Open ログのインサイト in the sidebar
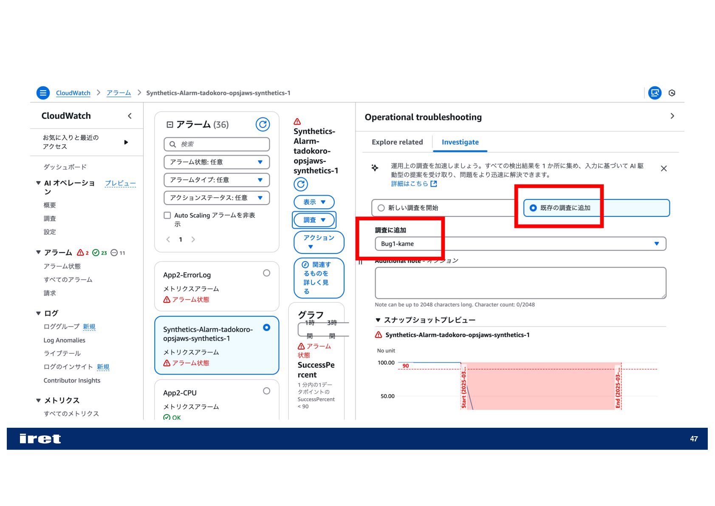Viewport: 715px width, 506px height. pyautogui.click(x=68, y=367)
